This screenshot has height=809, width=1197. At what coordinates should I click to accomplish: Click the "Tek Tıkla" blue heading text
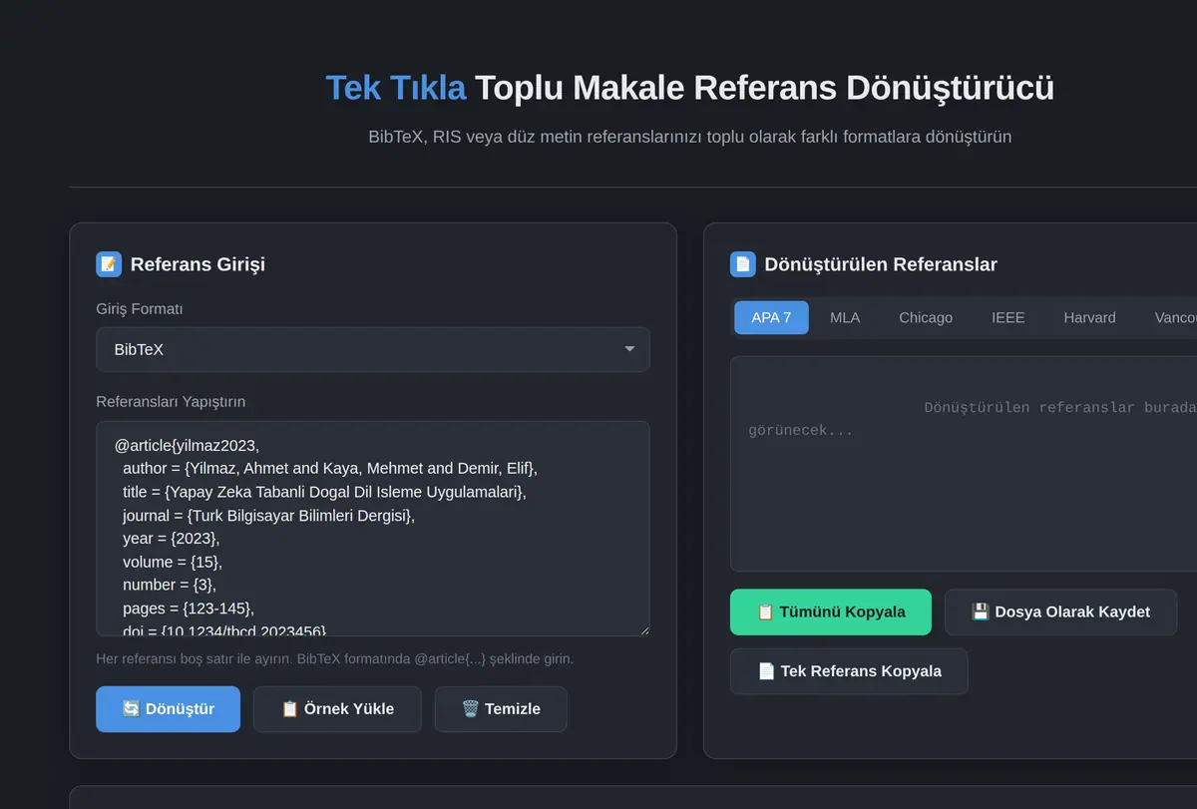396,88
